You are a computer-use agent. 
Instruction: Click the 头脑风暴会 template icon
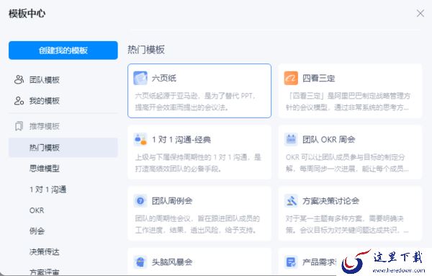[140, 262]
